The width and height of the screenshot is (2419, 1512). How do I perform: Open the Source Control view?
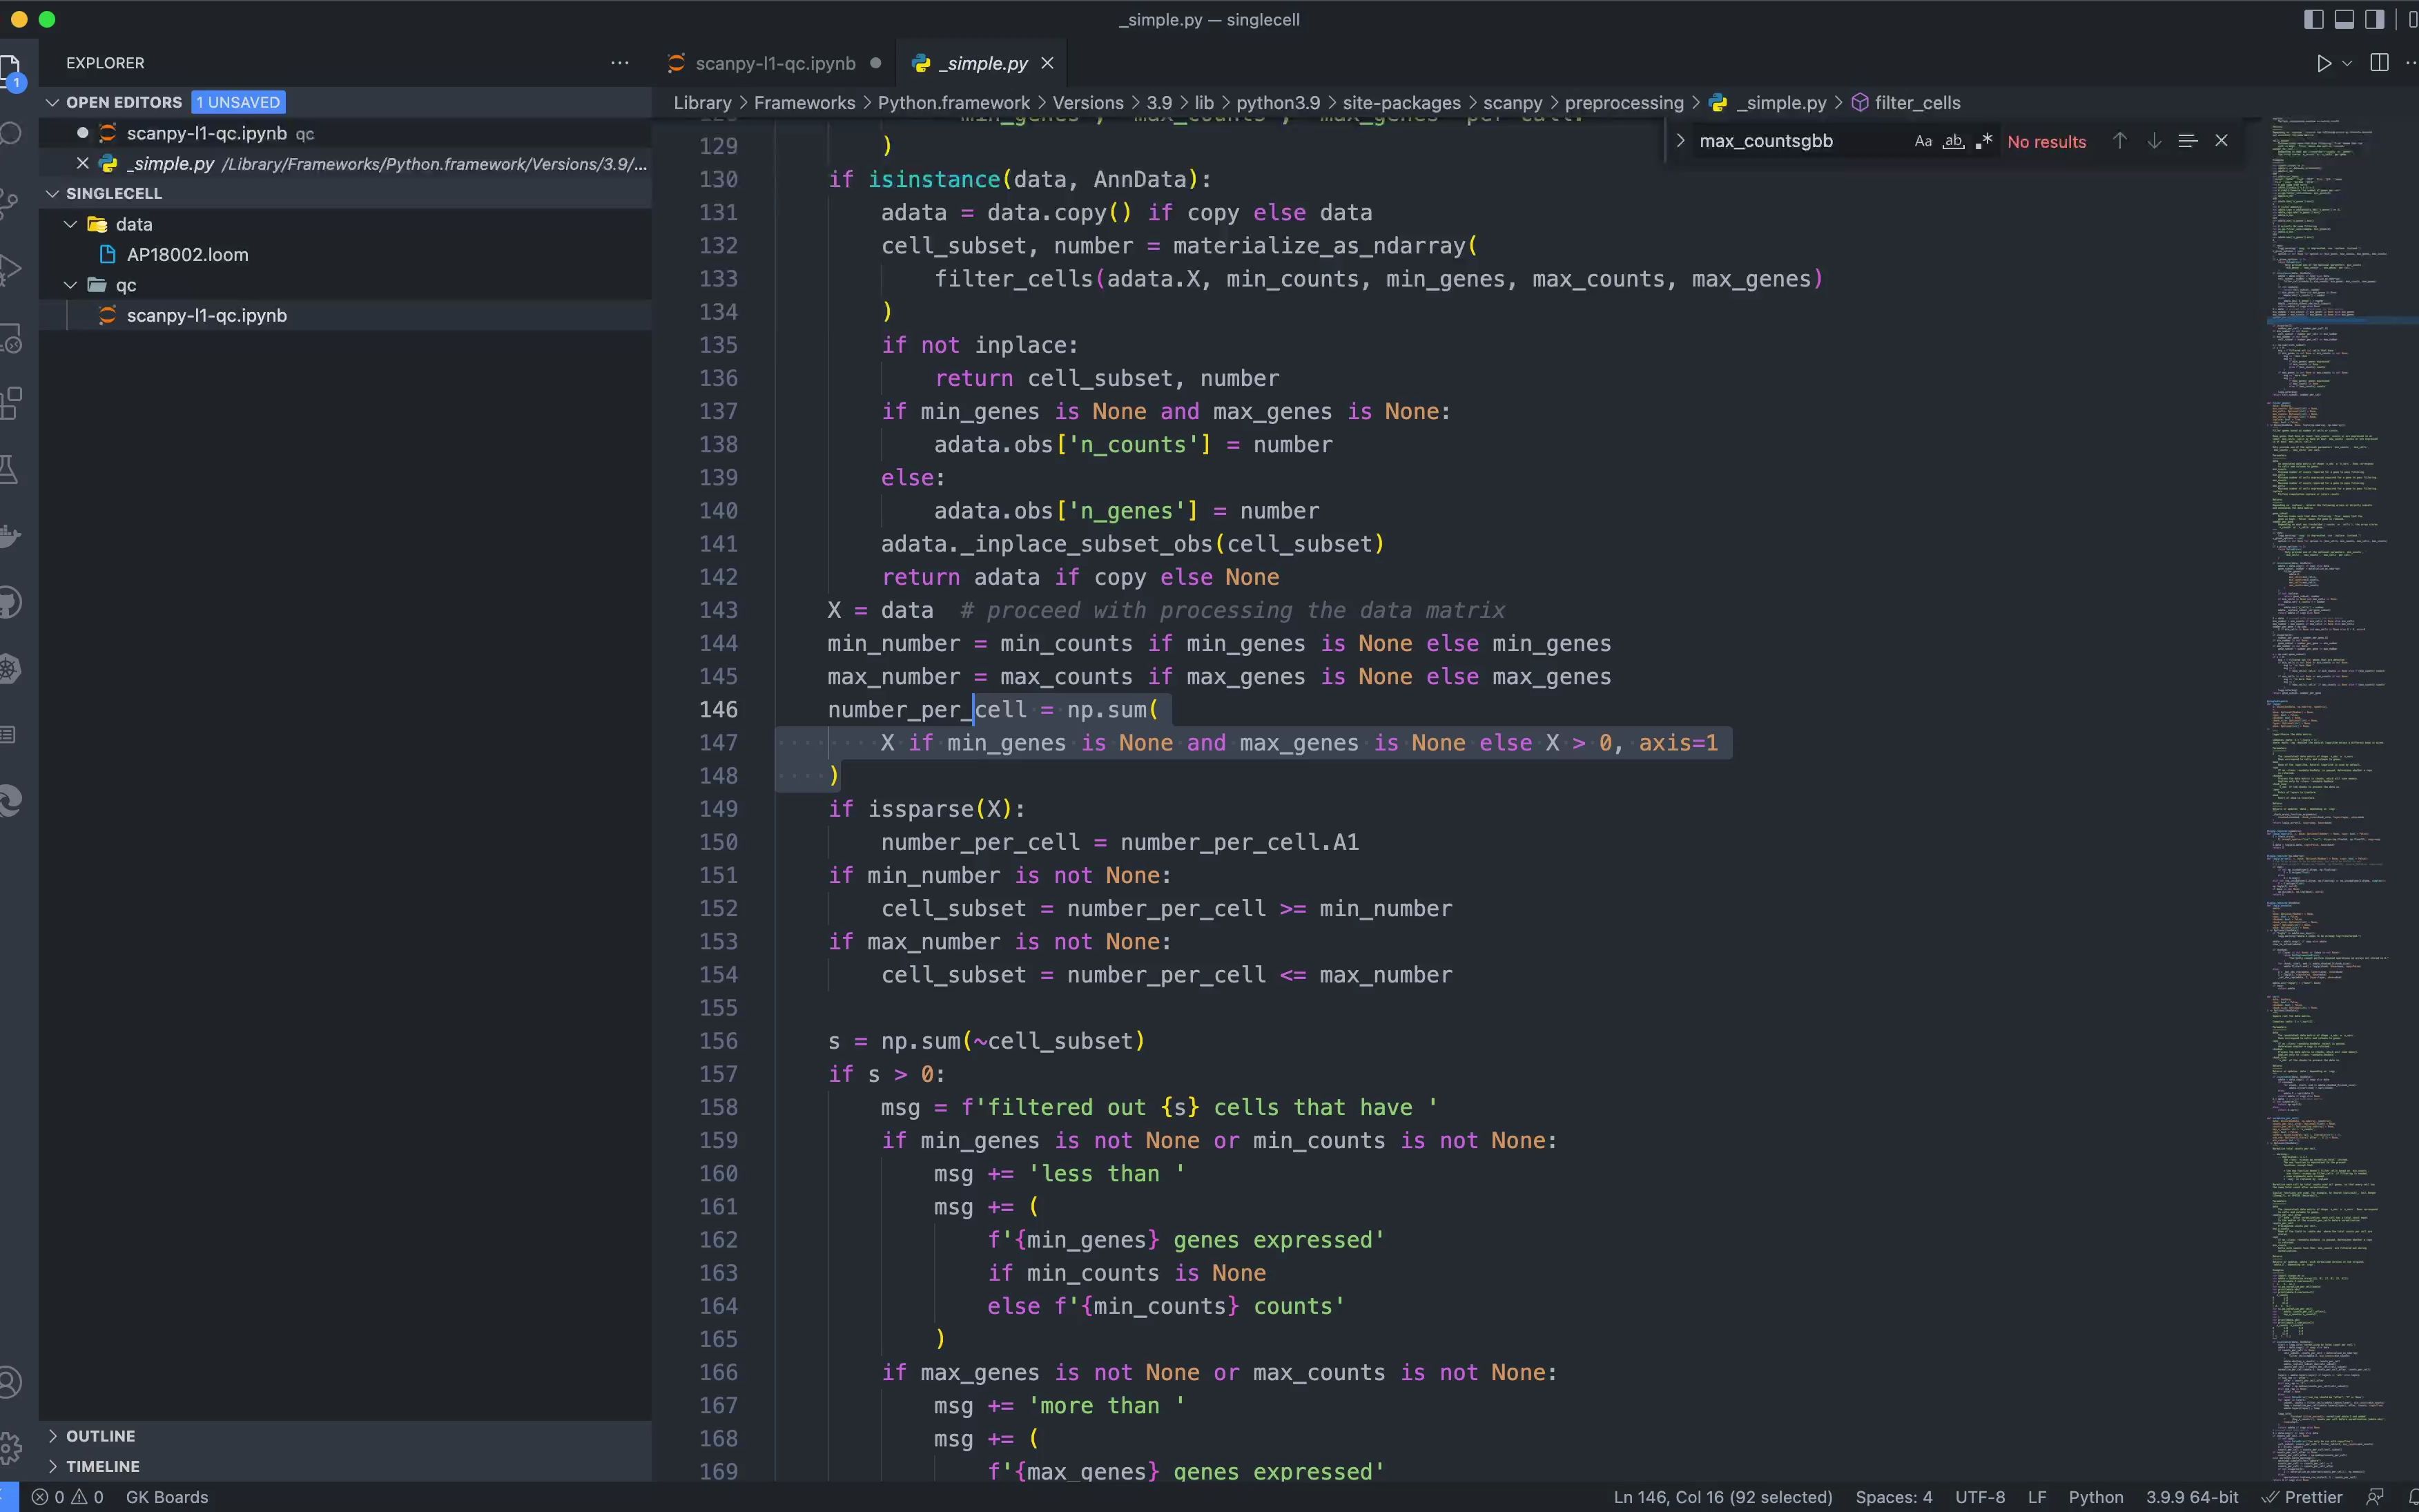click(x=10, y=202)
